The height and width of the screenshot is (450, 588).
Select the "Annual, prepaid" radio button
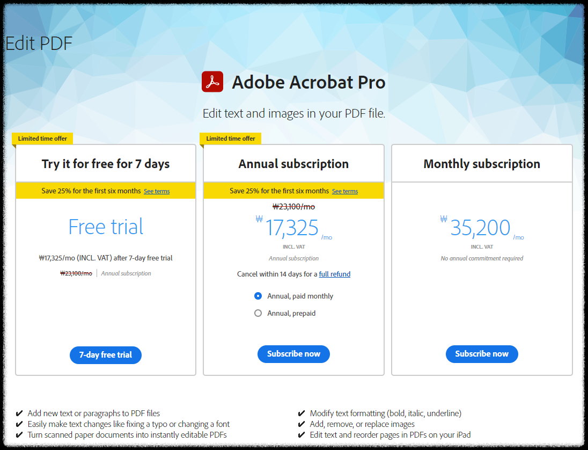pyautogui.click(x=258, y=313)
